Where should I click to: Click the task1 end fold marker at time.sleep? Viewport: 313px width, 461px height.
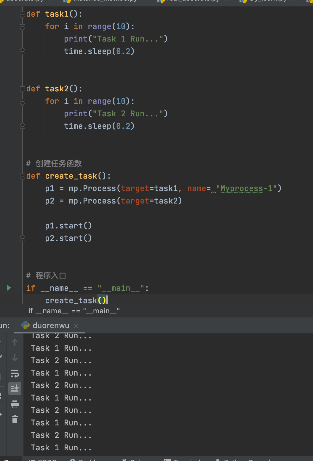click(23, 52)
